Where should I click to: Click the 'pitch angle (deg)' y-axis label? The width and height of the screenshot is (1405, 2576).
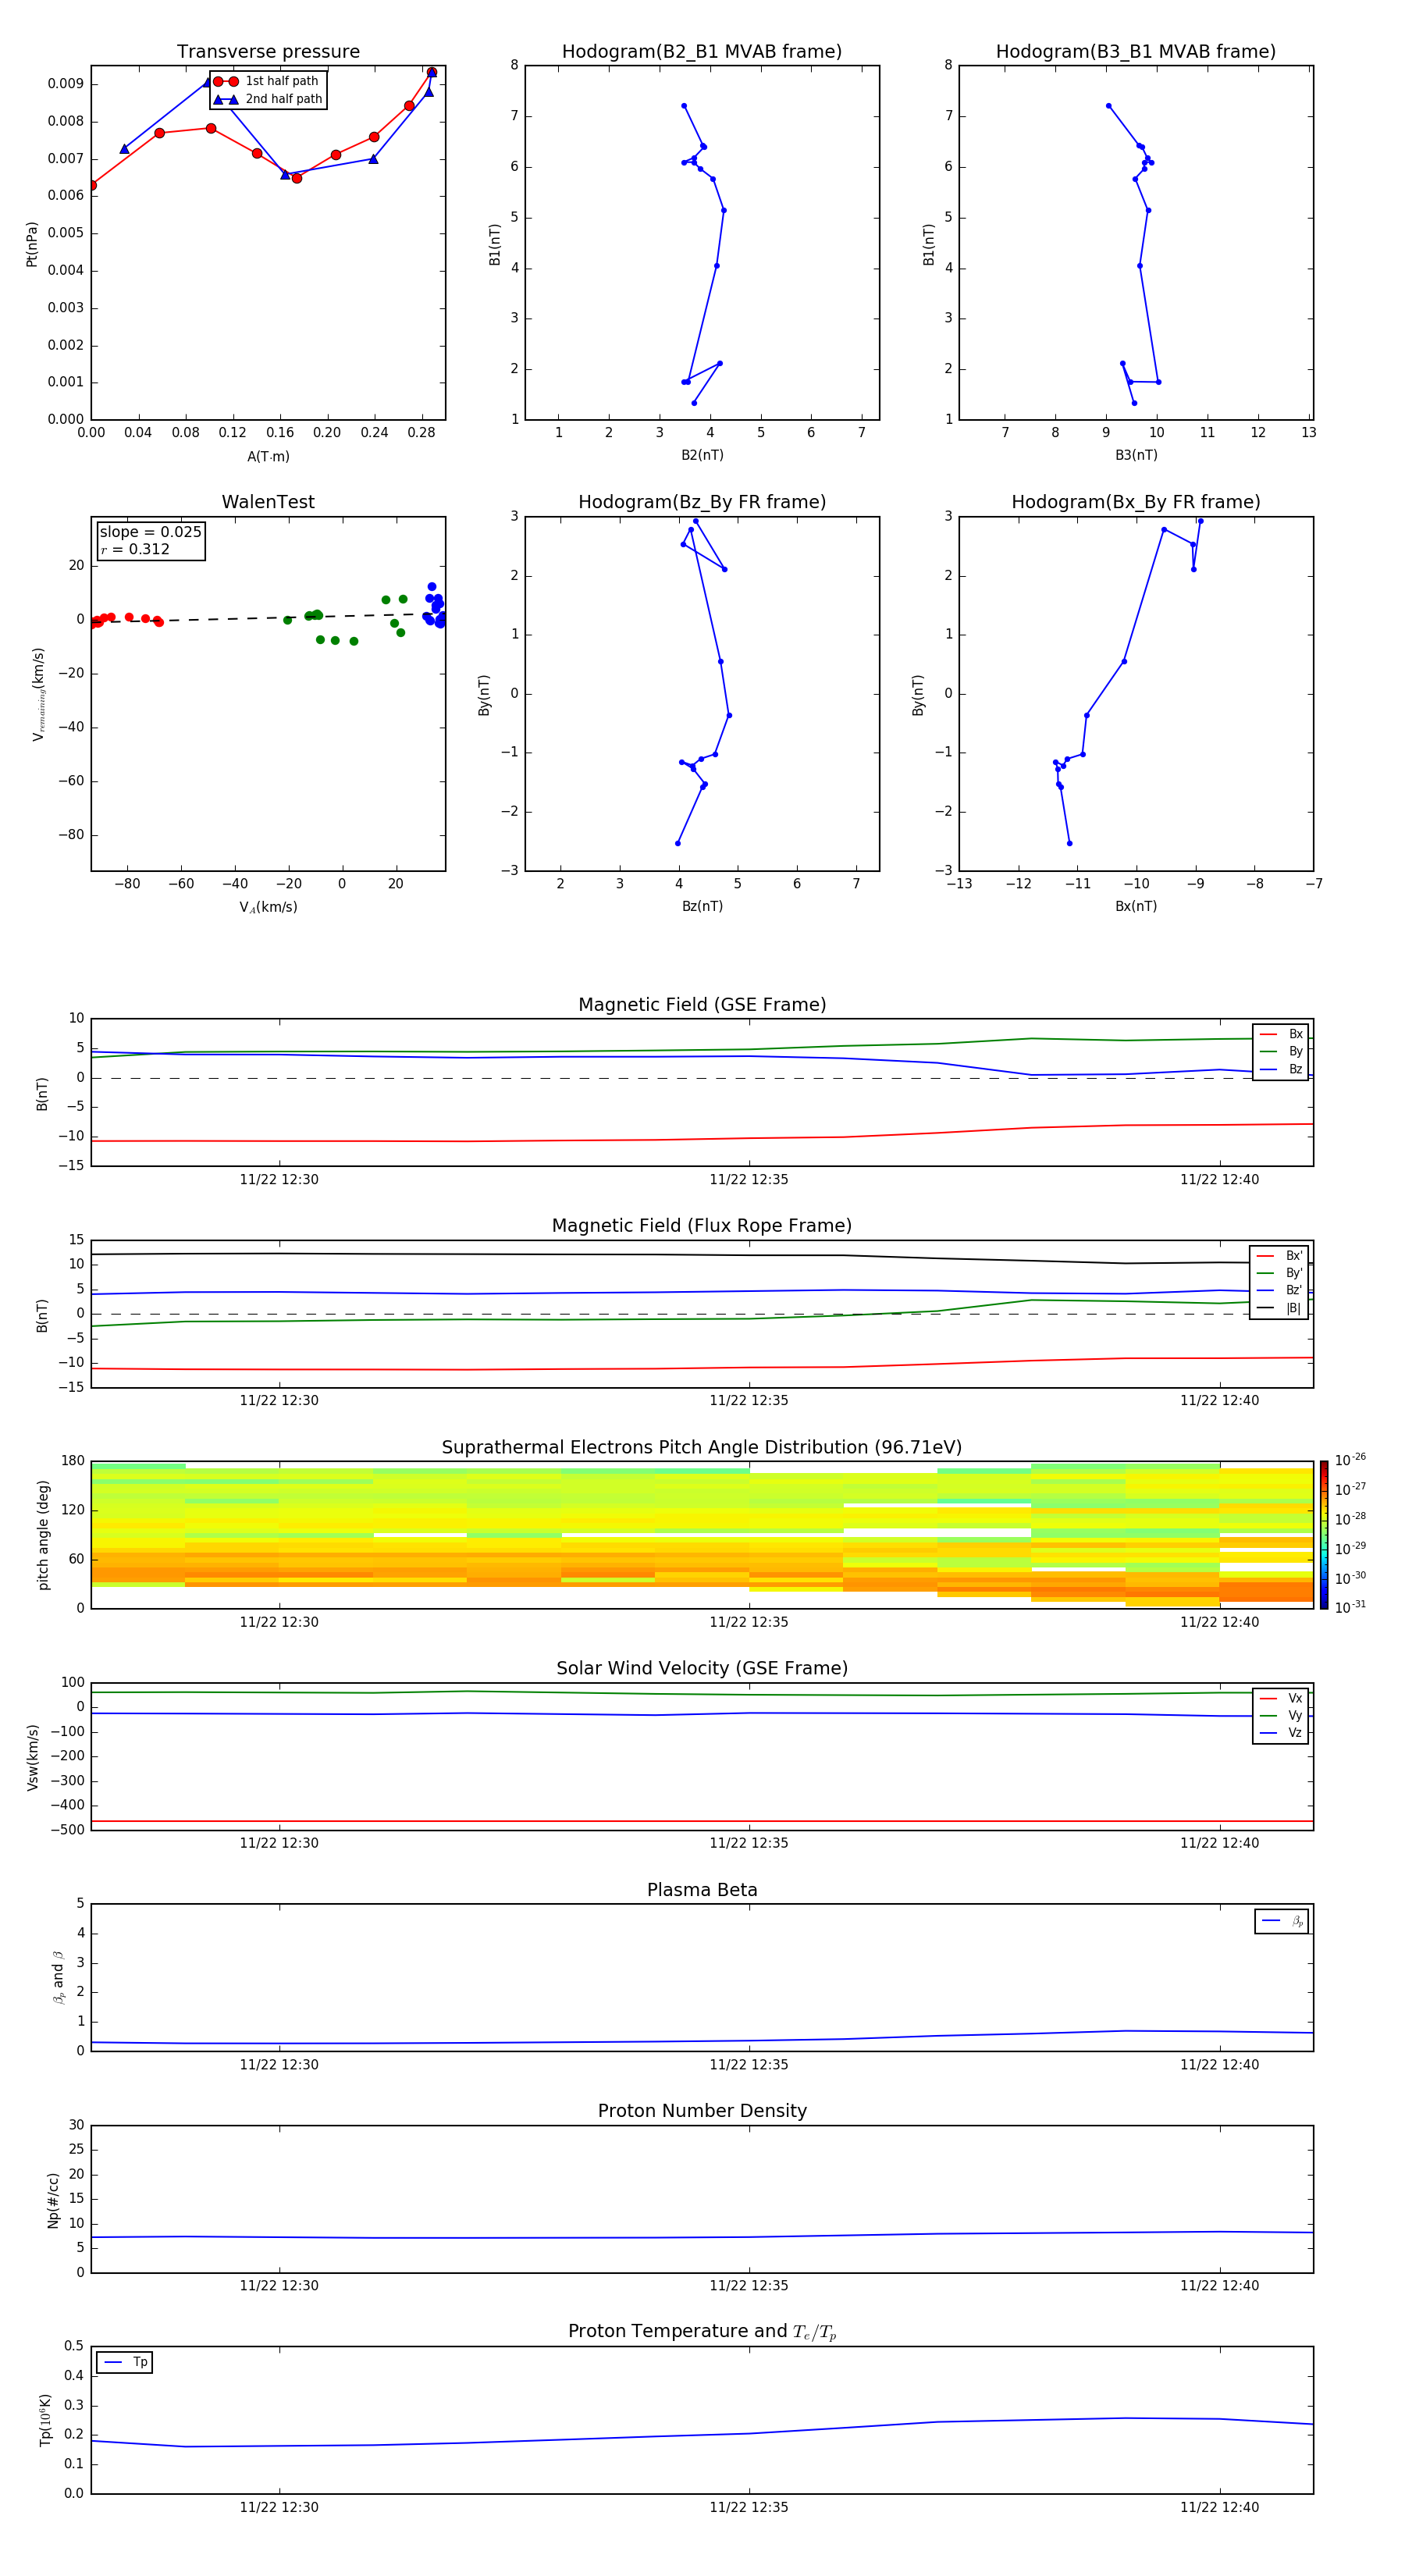tap(43, 1535)
